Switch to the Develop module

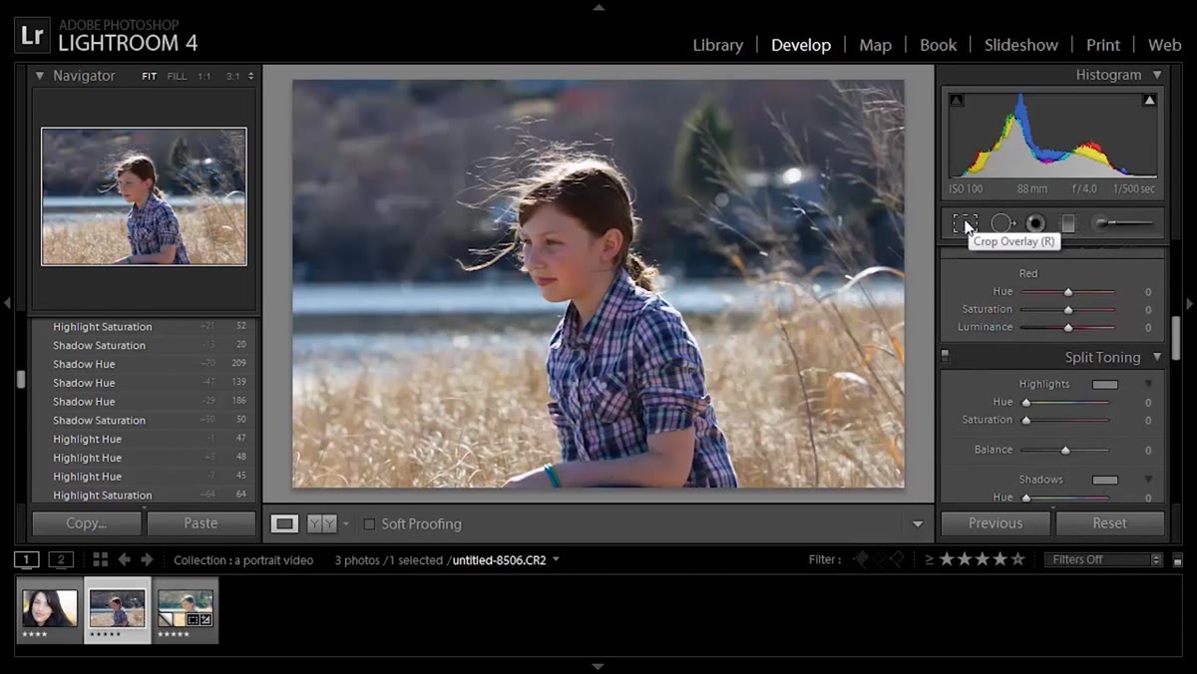click(x=801, y=45)
